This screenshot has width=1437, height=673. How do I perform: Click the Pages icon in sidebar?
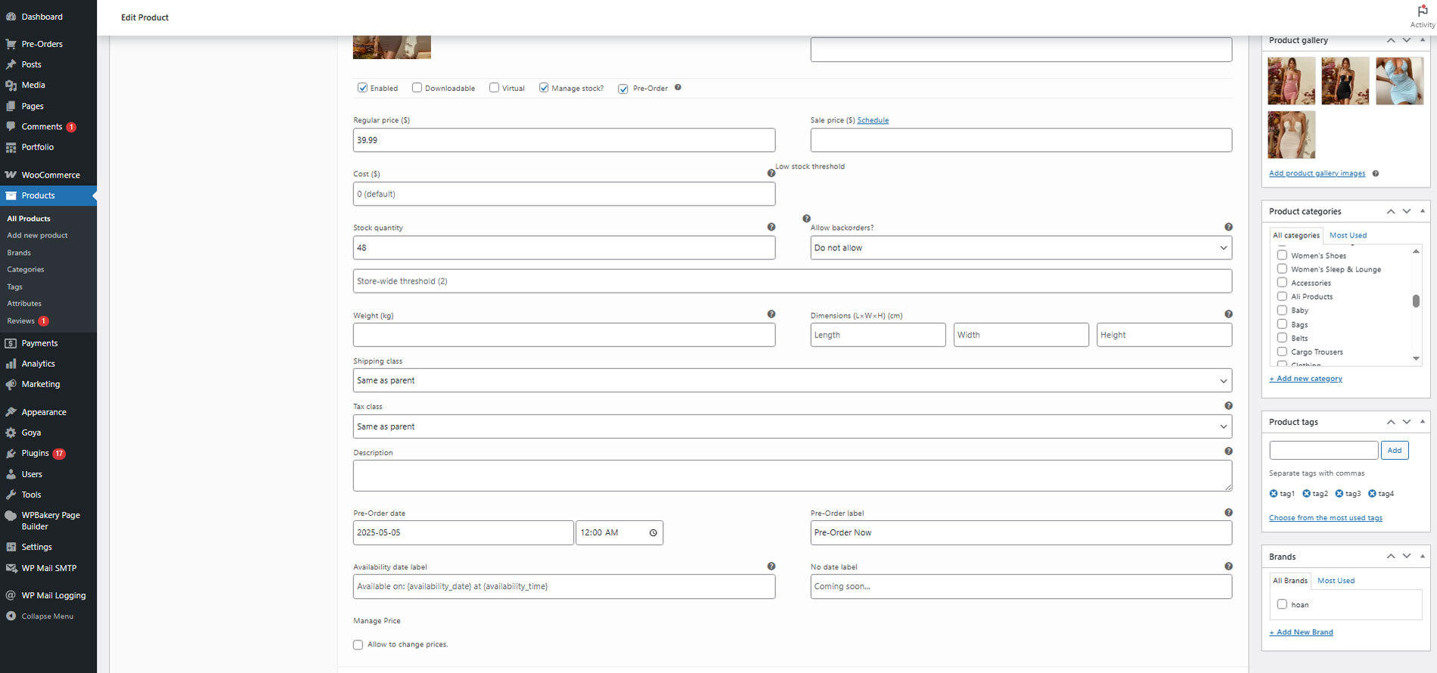pyautogui.click(x=11, y=107)
